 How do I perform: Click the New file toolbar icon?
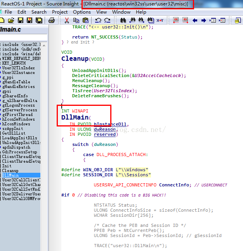tap(2, 20)
